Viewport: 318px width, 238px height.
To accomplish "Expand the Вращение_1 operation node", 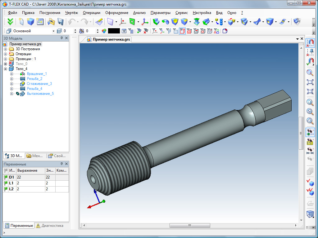I will click(x=11, y=74).
